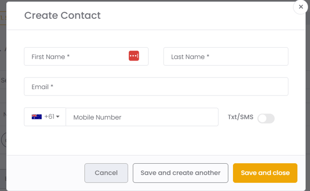
Task: Click the Txt/SMS label text
Action: 241,117
